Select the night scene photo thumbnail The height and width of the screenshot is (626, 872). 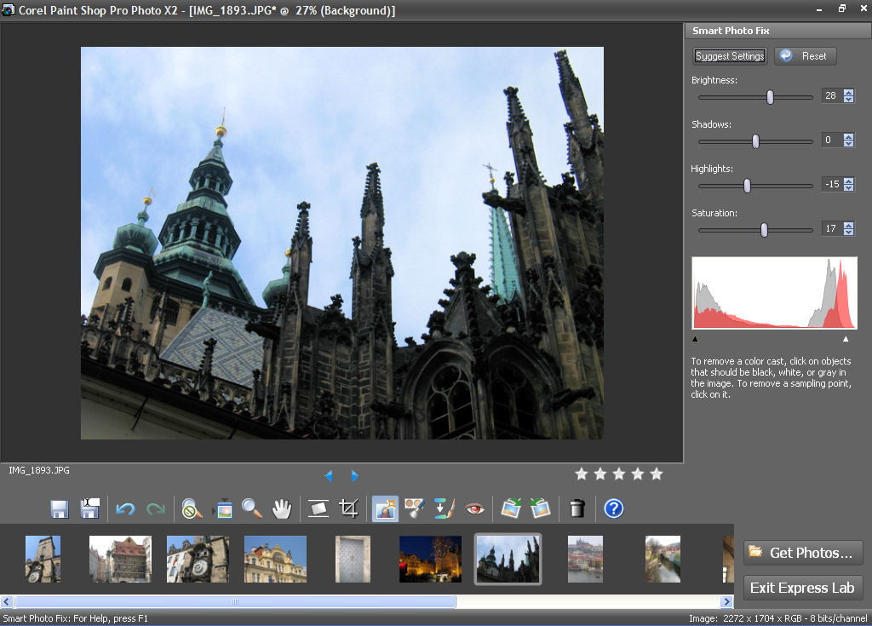(x=429, y=558)
